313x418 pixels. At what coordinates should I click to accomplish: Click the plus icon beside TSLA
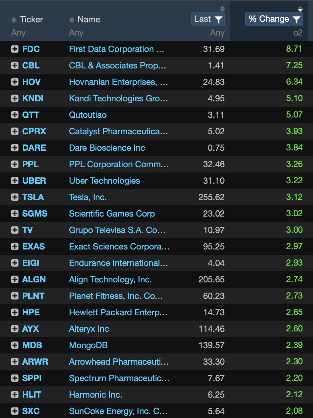15,197
